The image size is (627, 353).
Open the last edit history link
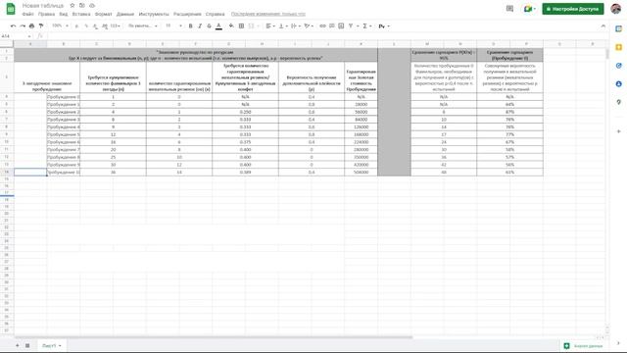tap(267, 14)
